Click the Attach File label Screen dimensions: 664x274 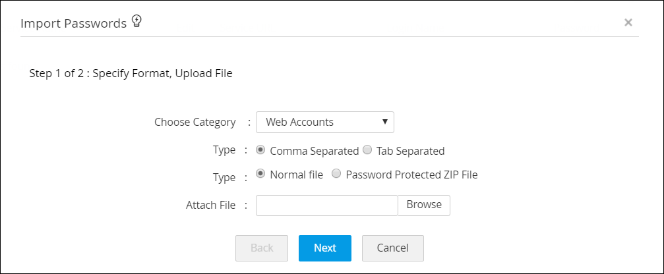210,205
